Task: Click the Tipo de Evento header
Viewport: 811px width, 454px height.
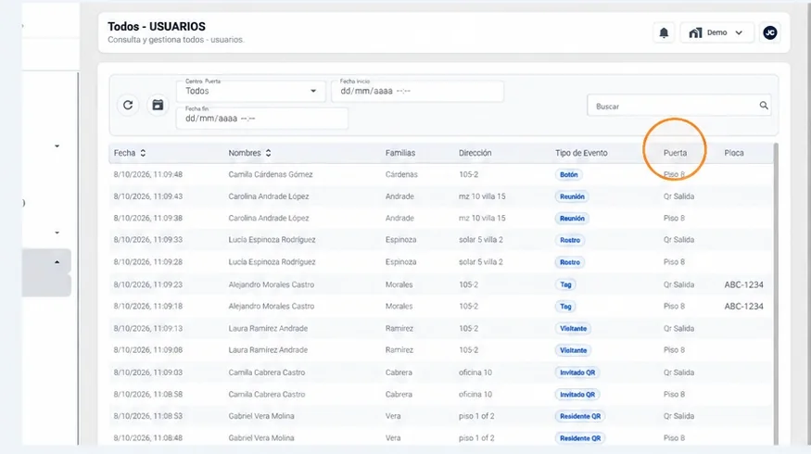Action: (581, 153)
